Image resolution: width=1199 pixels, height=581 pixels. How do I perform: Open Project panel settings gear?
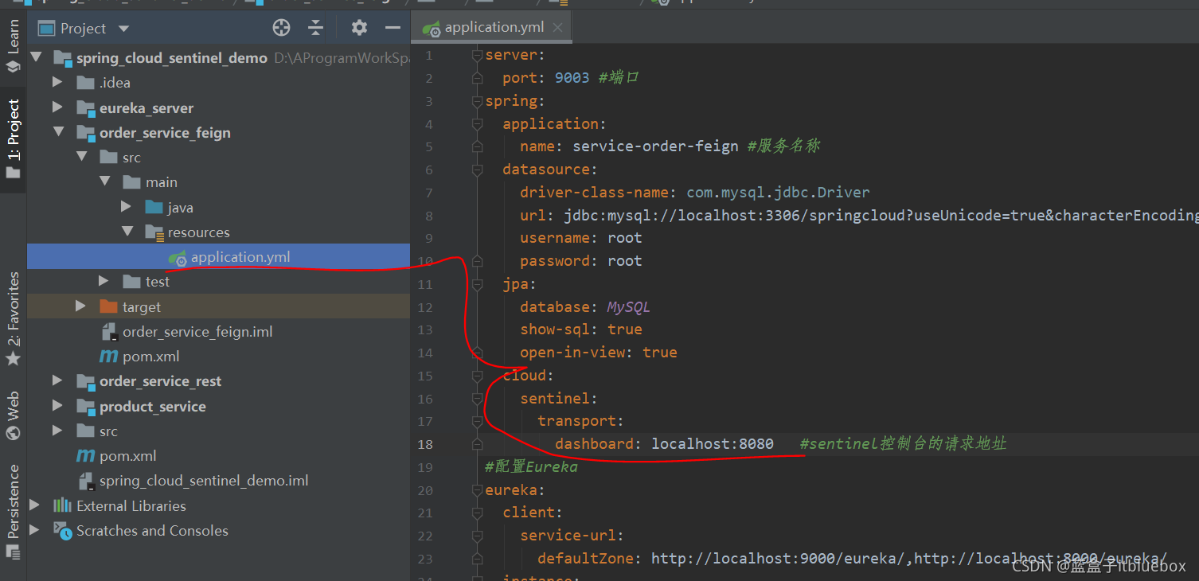coord(359,28)
